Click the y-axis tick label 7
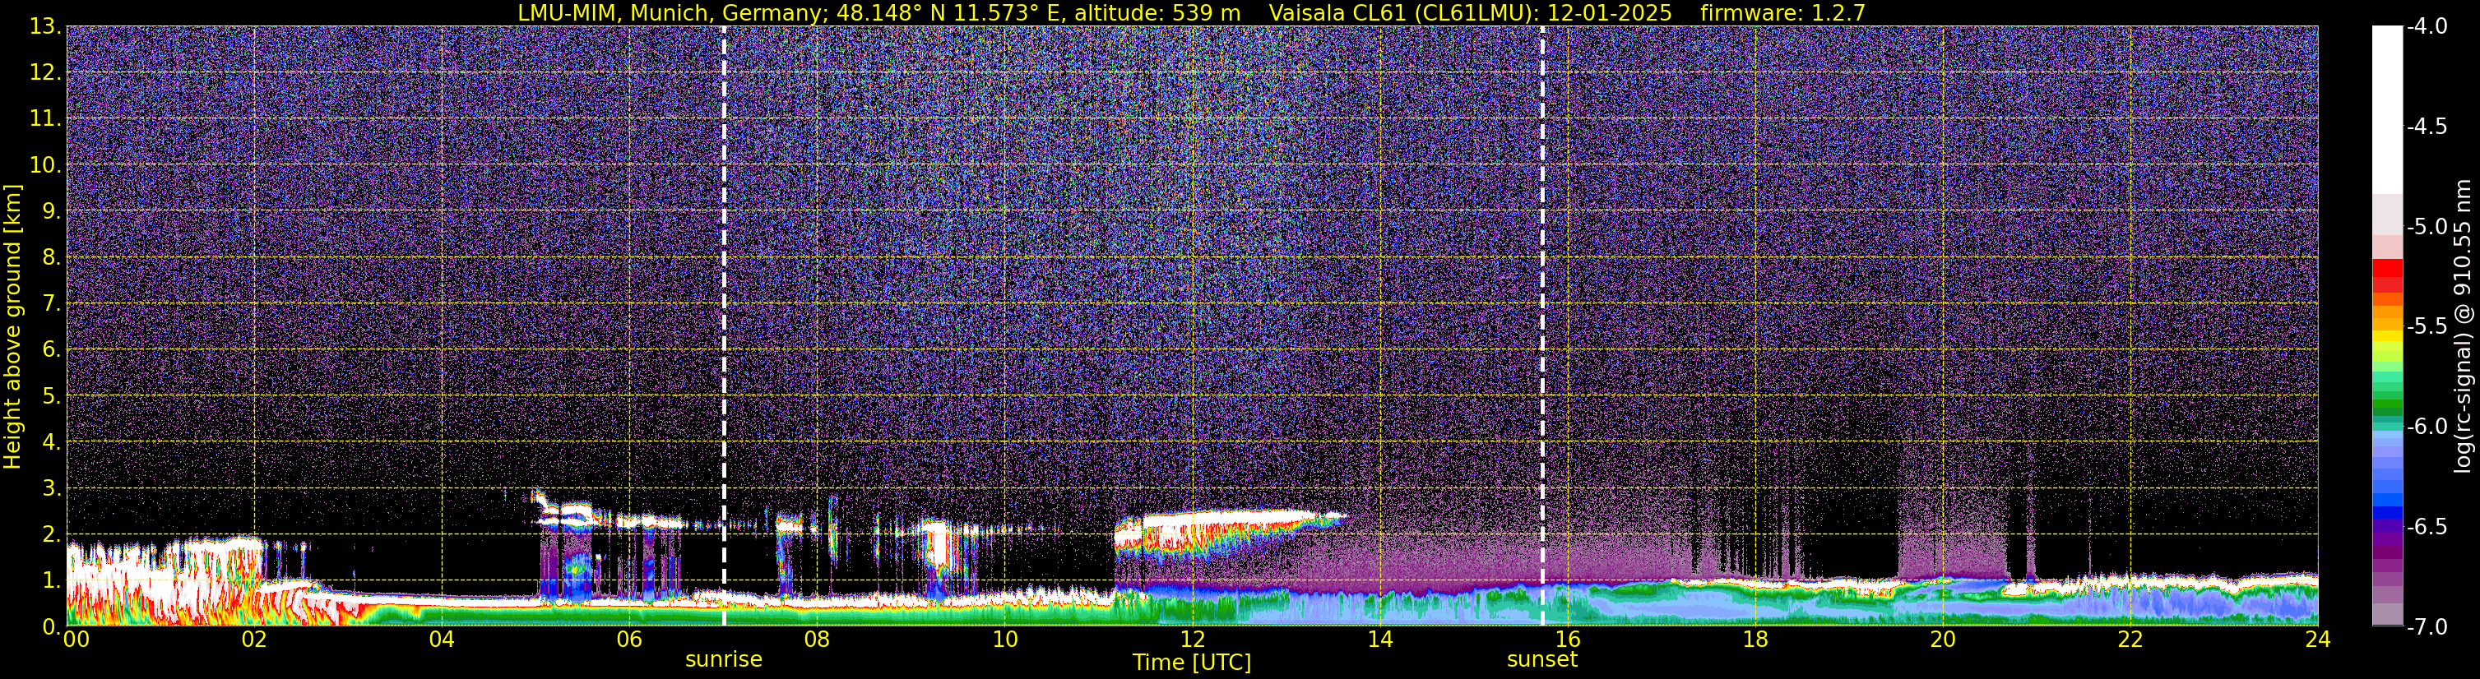 point(51,304)
